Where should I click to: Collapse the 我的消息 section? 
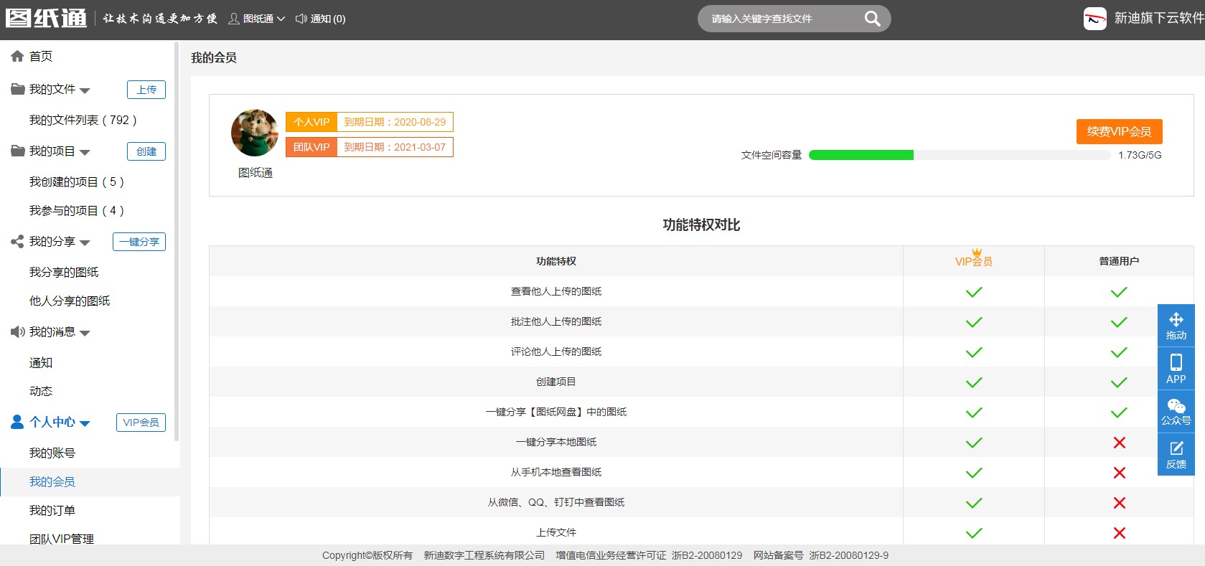click(85, 333)
